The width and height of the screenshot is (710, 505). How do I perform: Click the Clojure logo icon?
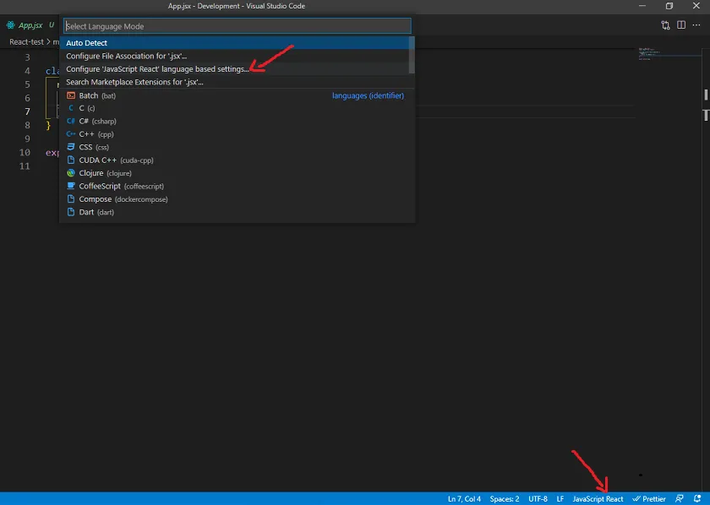tap(71, 173)
